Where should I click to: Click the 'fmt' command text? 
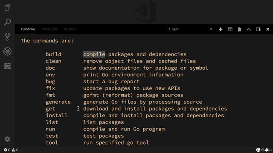pos(50,95)
